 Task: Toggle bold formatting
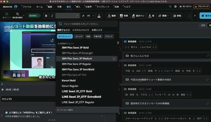point(46,16)
